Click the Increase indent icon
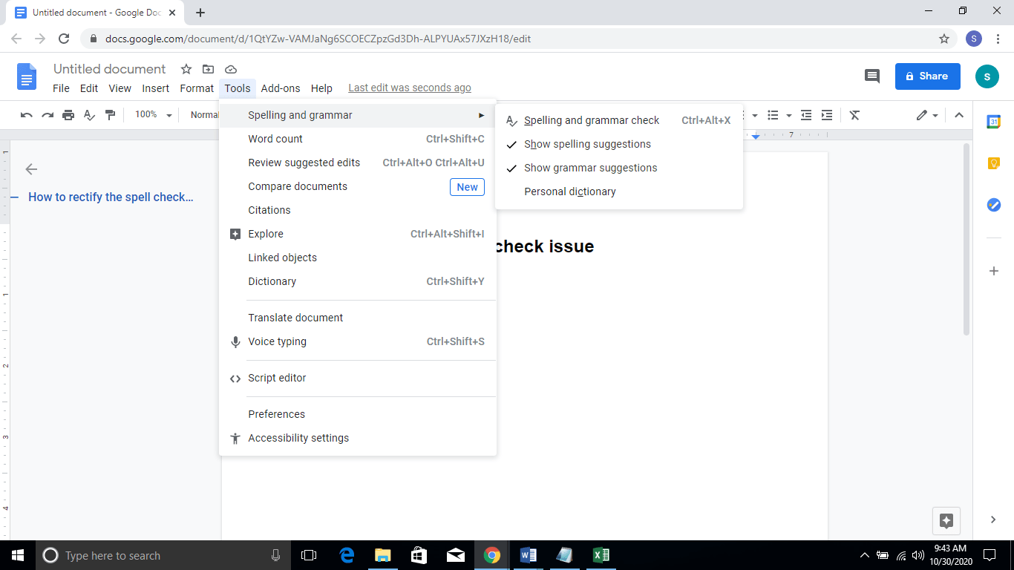1014x570 pixels. (x=827, y=115)
